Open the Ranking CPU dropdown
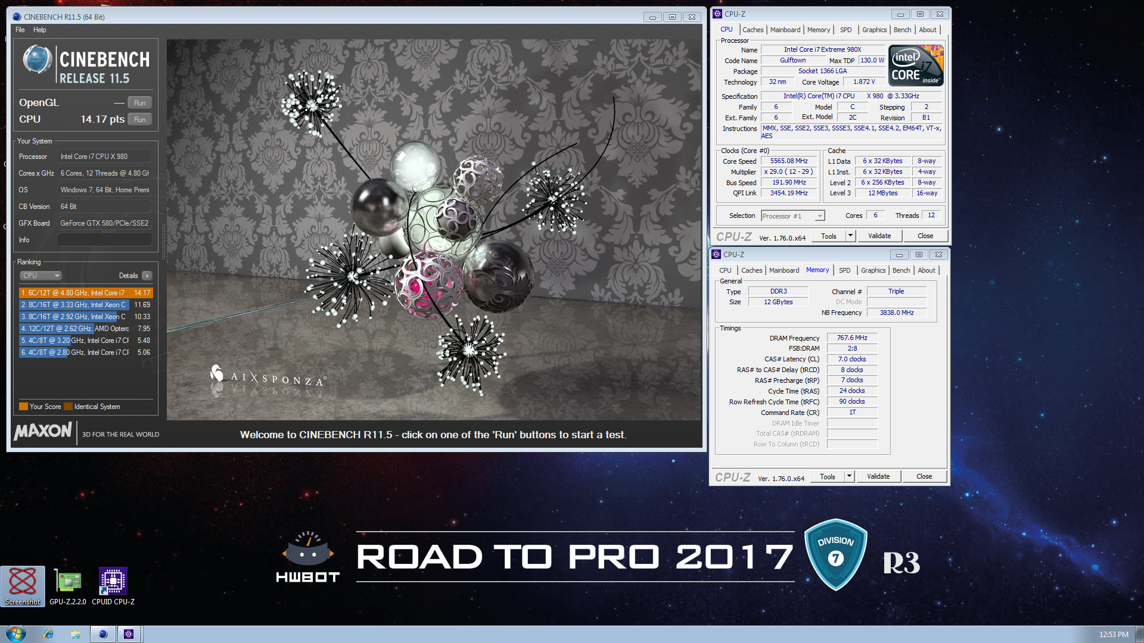 coord(41,276)
